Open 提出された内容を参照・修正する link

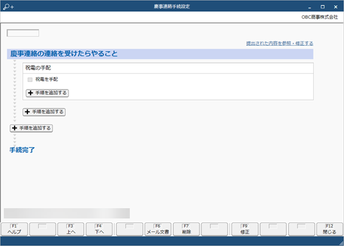point(279,44)
